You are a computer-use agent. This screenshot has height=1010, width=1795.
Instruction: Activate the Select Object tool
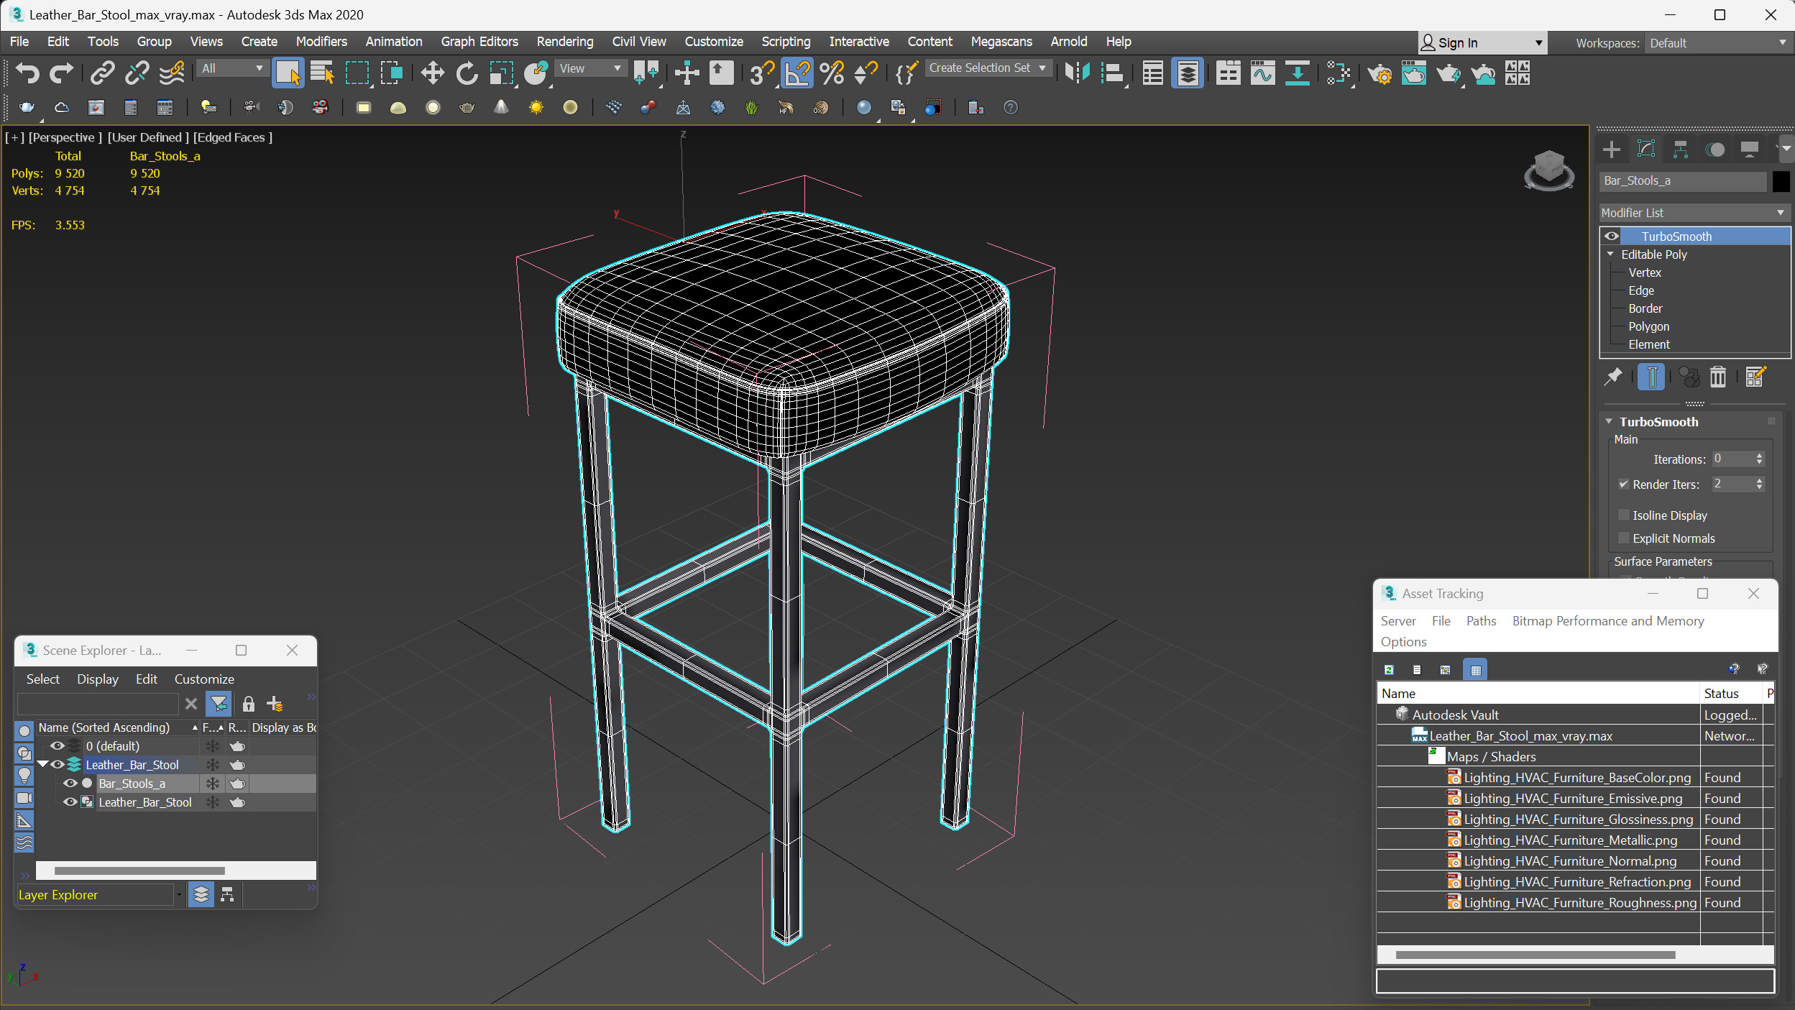point(288,73)
